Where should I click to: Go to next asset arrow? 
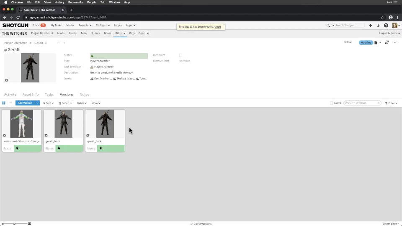coord(64,43)
